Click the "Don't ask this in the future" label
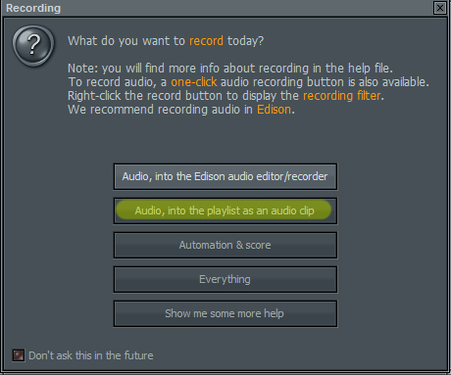This screenshot has height=375, width=451. click(x=91, y=355)
